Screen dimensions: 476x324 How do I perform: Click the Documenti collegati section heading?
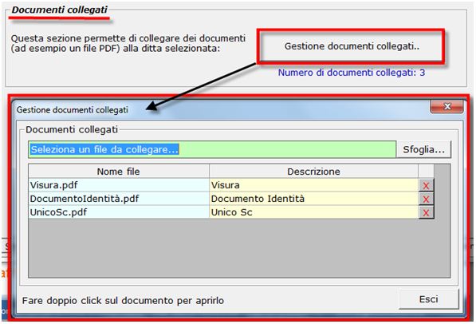point(59,10)
